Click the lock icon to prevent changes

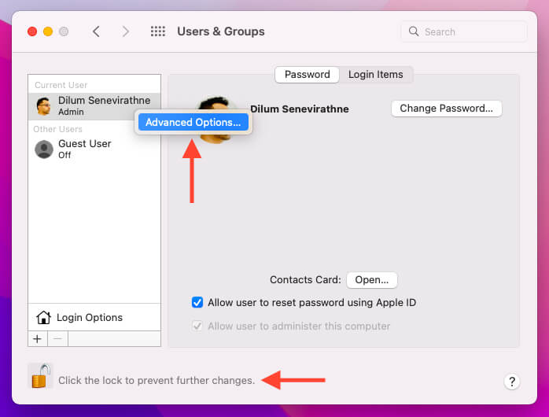pos(41,376)
